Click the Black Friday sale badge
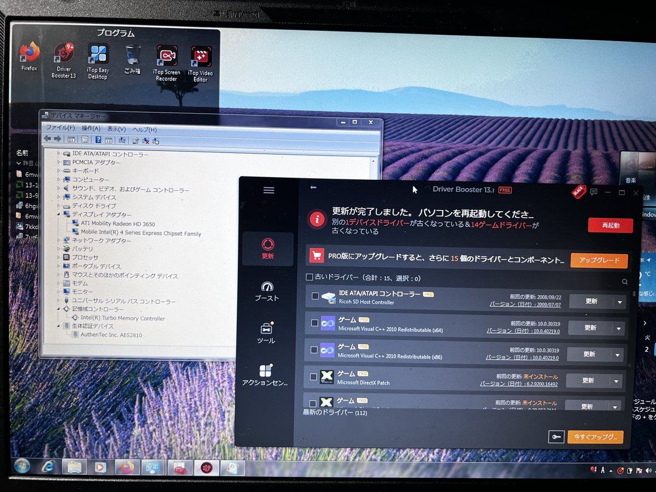Screen dimensions: 656x492 578,191
